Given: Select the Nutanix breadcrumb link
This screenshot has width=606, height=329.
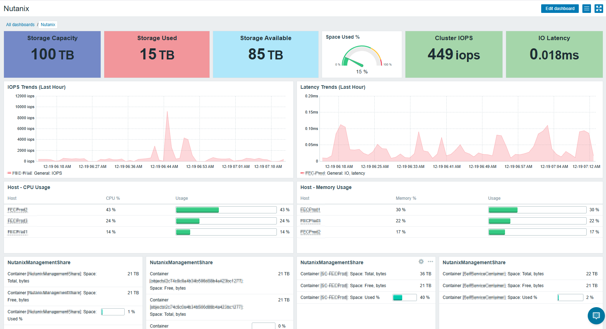Looking at the screenshot, I should pyautogui.click(x=48, y=25).
